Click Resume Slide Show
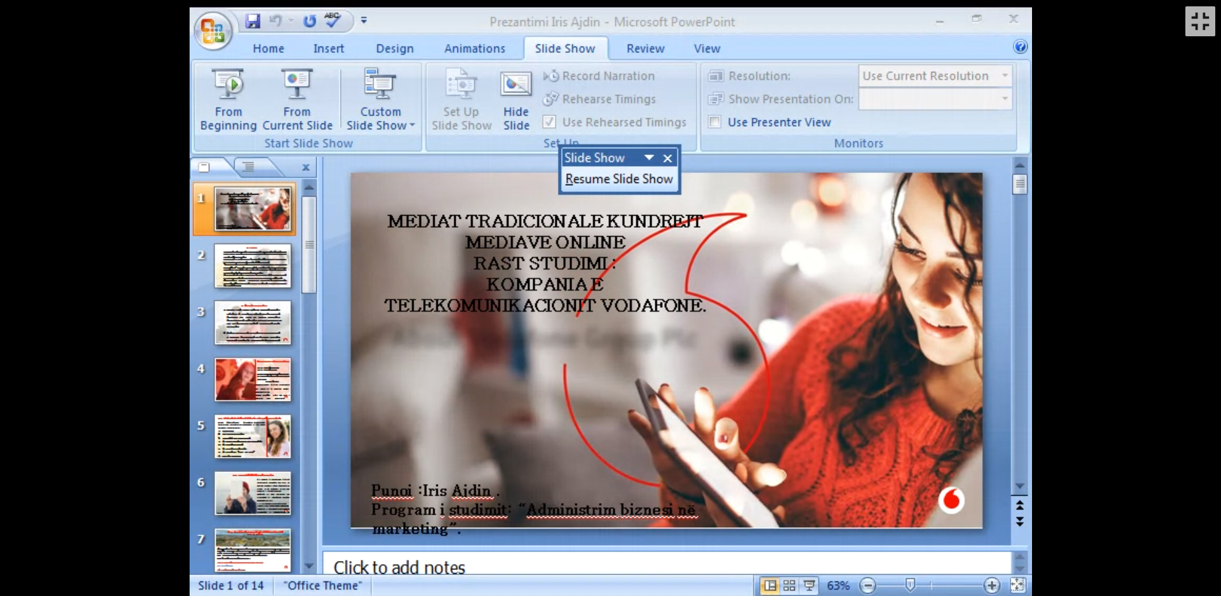The width and height of the screenshot is (1221, 596). pyautogui.click(x=618, y=179)
